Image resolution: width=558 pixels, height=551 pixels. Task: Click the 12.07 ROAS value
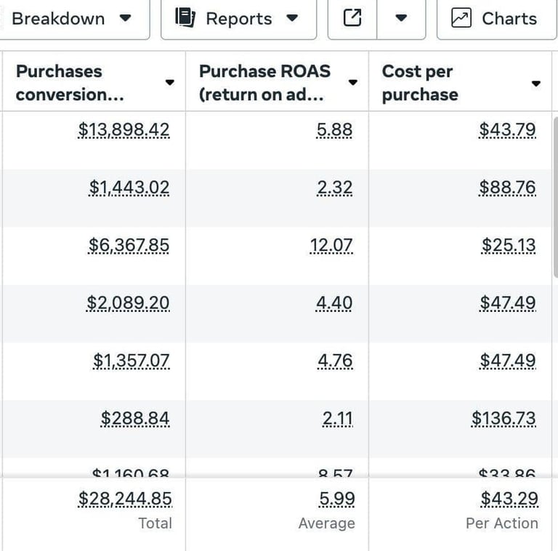pos(331,246)
